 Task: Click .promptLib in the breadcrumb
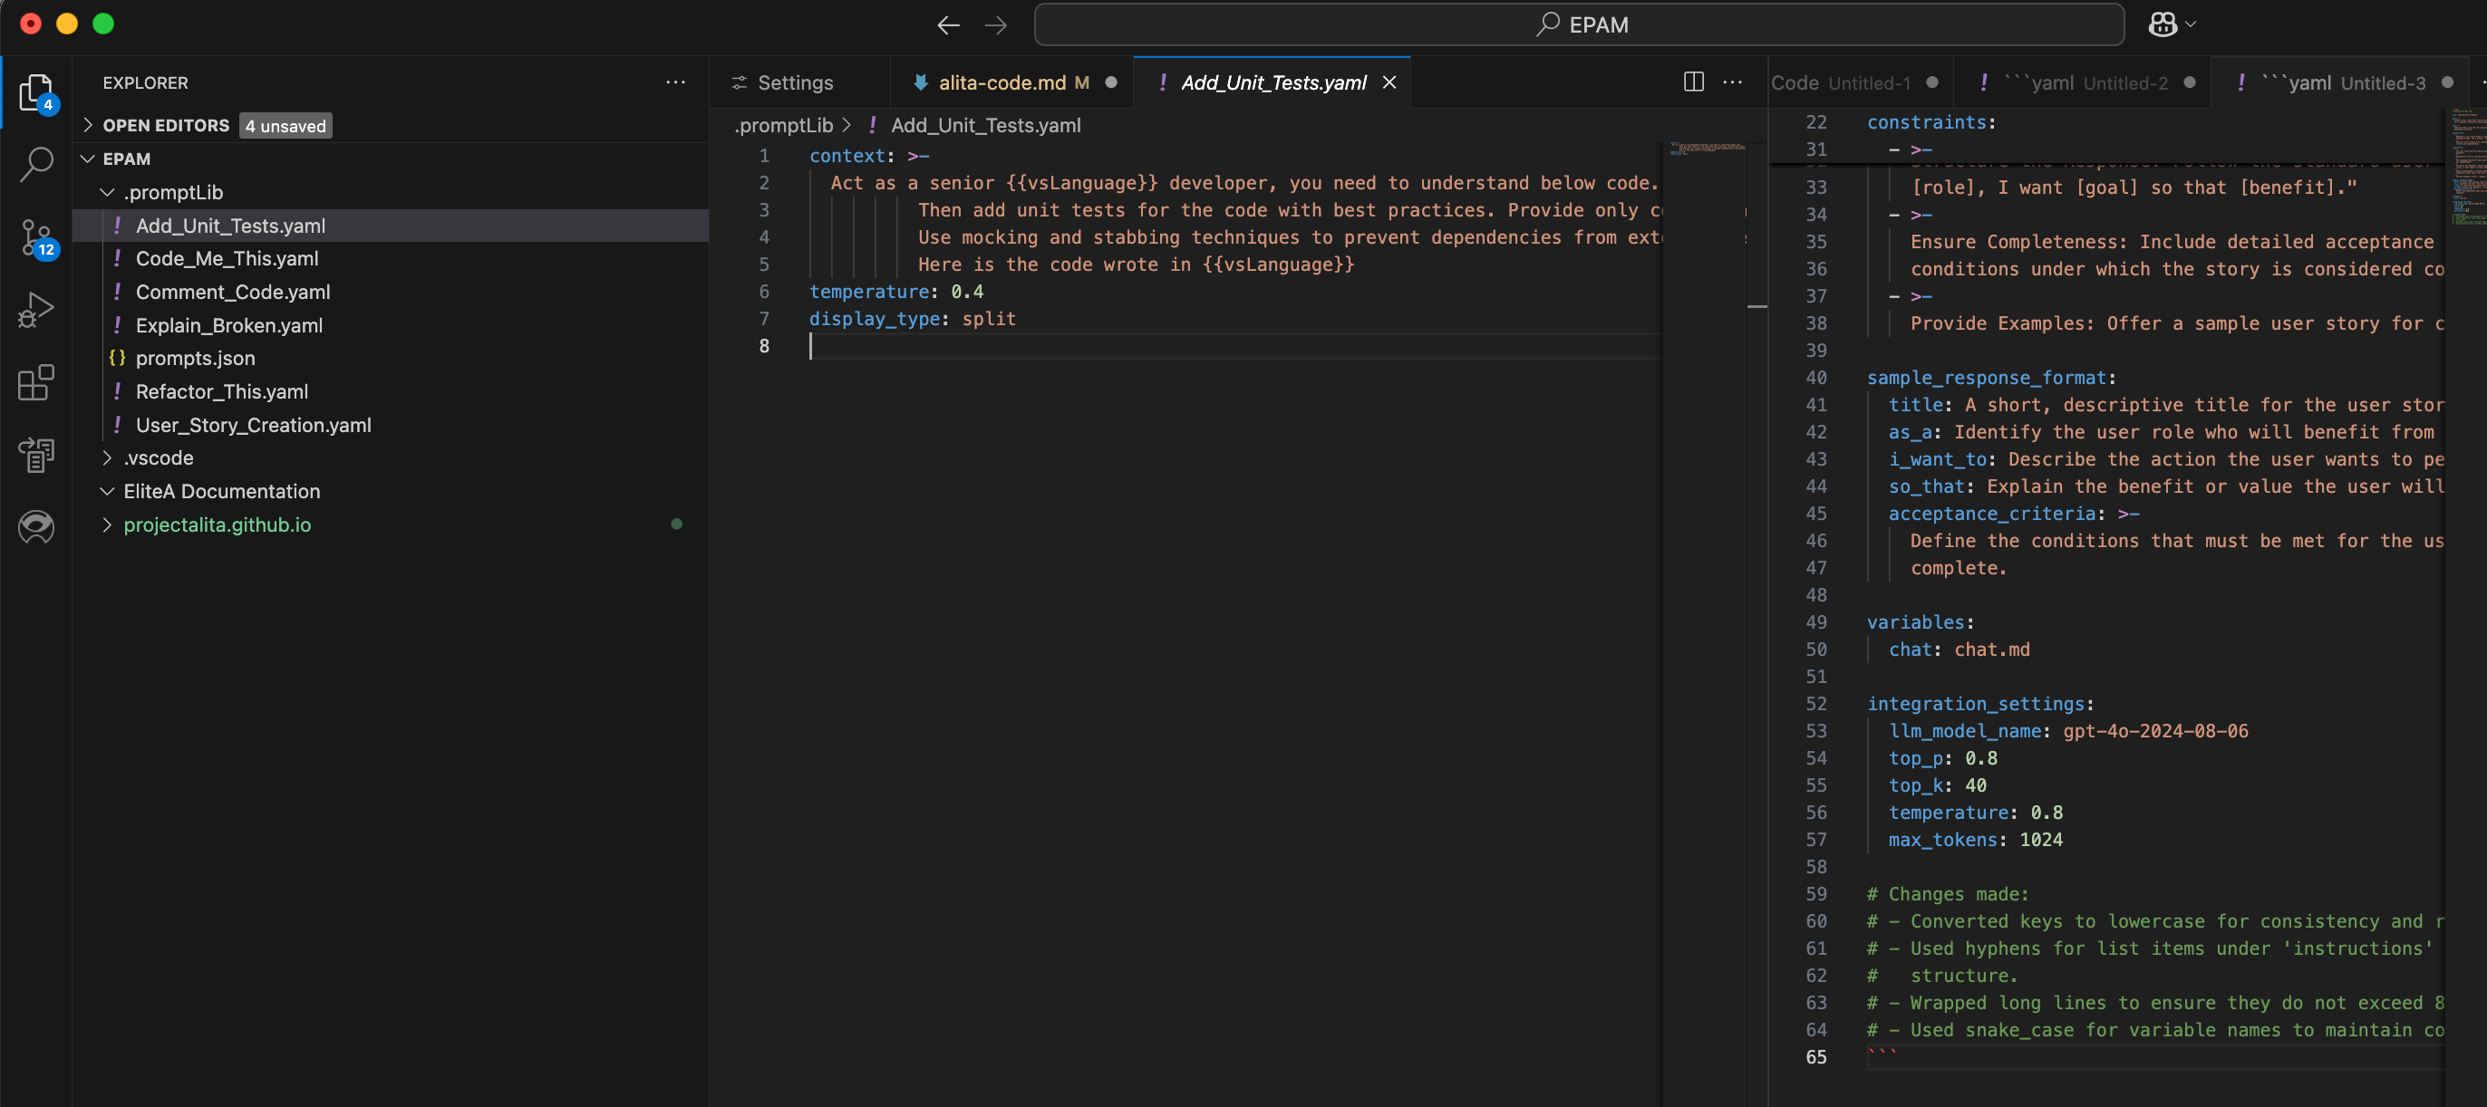click(x=783, y=126)
